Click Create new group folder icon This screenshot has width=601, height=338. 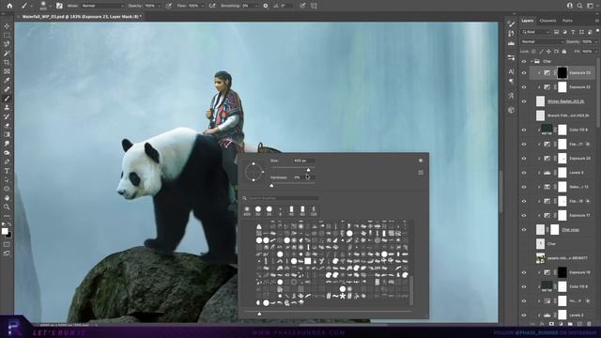click(570, 324)
